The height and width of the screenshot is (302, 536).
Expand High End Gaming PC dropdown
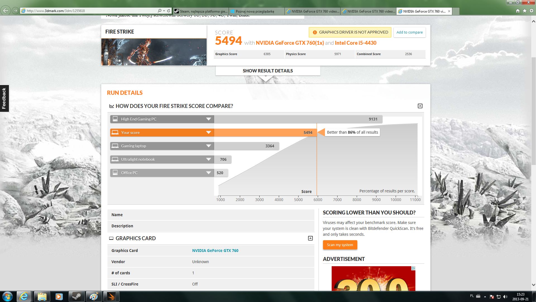(208, 119)
